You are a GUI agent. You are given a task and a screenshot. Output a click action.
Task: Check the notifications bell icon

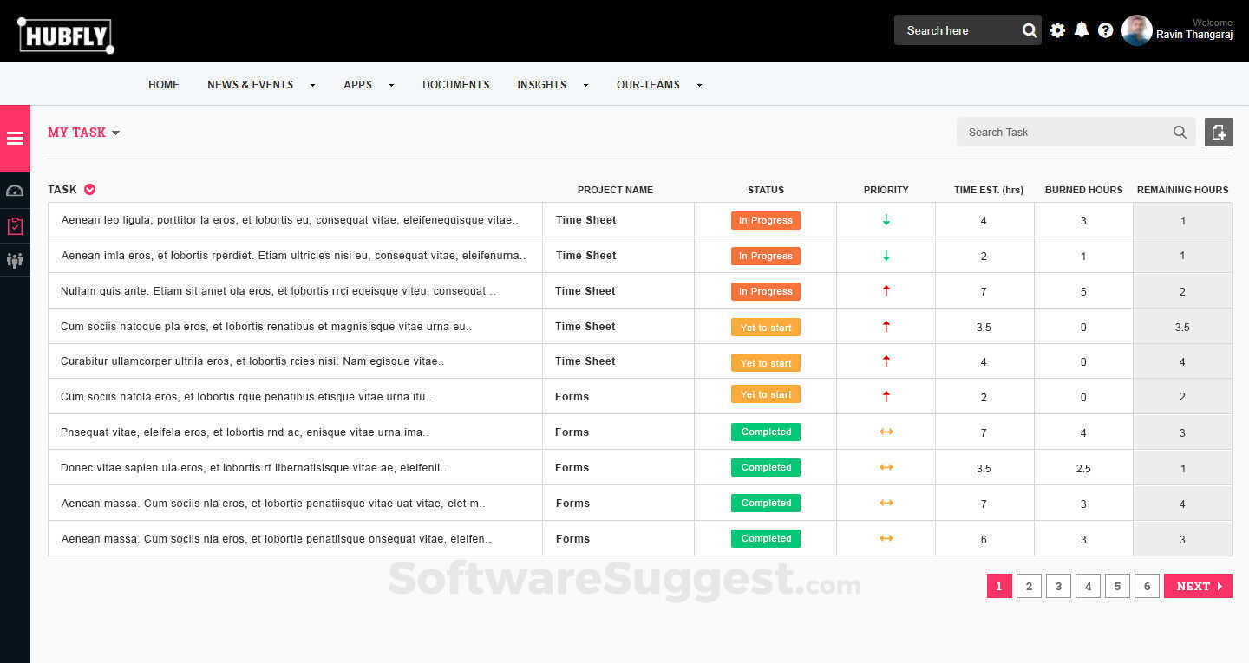coord(1082,30)
